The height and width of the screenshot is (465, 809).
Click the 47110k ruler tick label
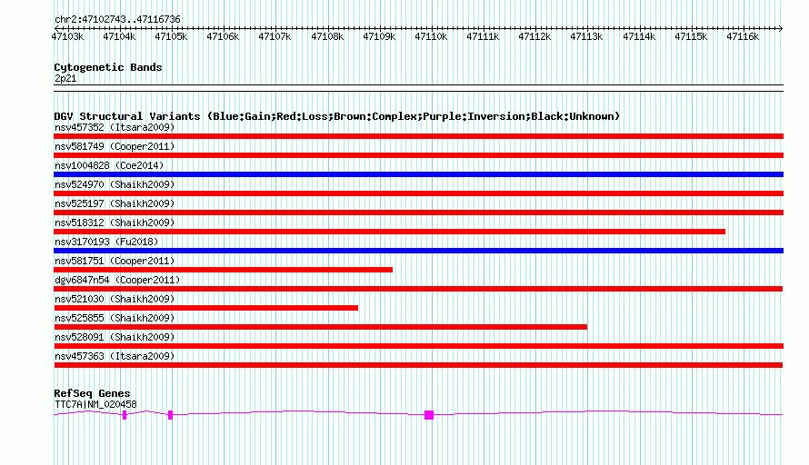(x=432, y=36)
